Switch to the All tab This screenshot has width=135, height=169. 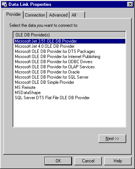click(x=77, y=15)
